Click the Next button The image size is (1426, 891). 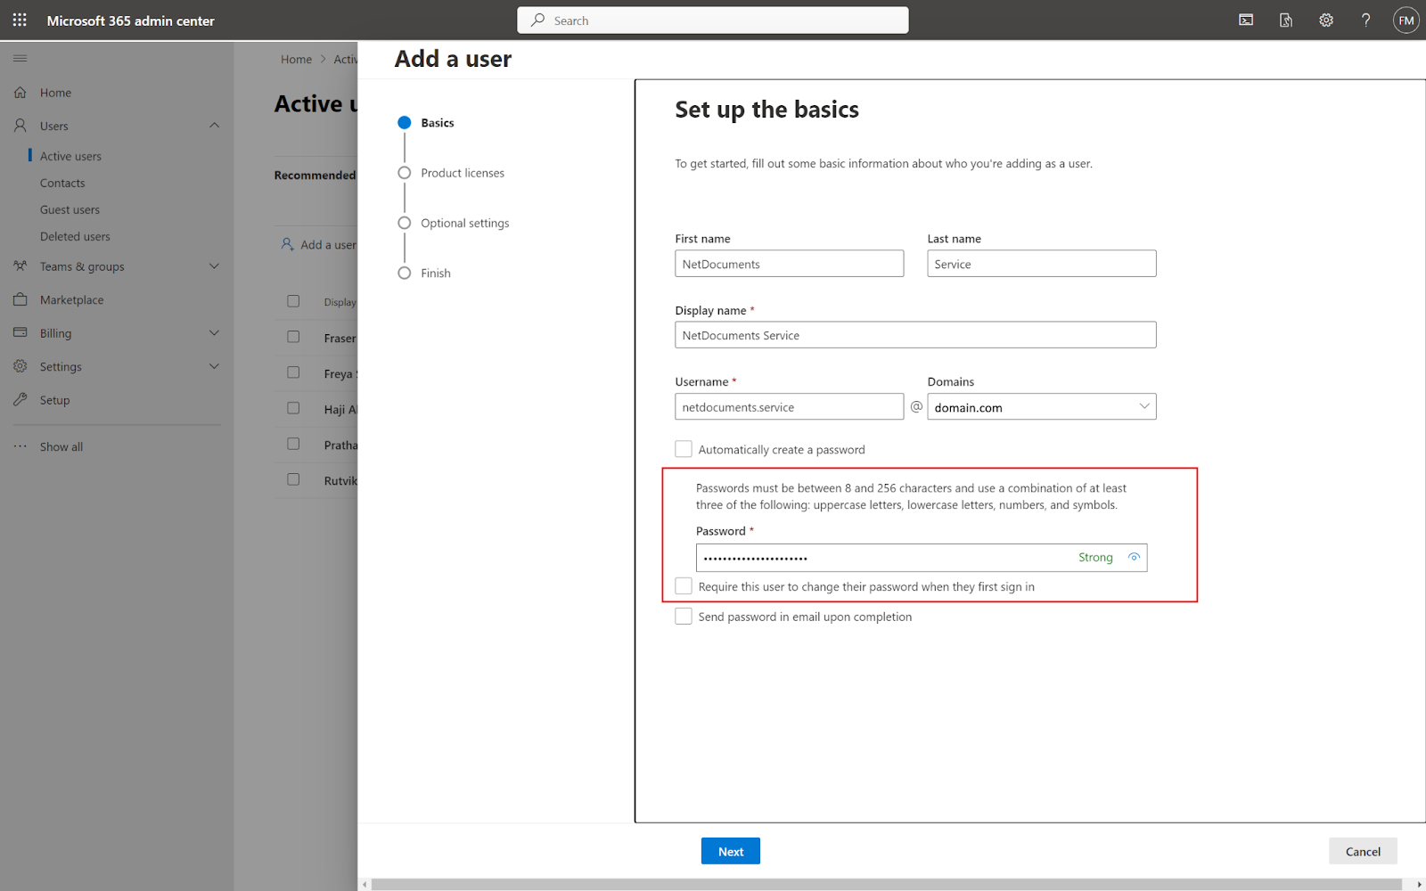coord(731,851)
